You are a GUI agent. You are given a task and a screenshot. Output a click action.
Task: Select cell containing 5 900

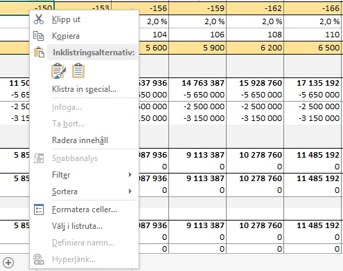pyautogui.click(x=197, y=48)
